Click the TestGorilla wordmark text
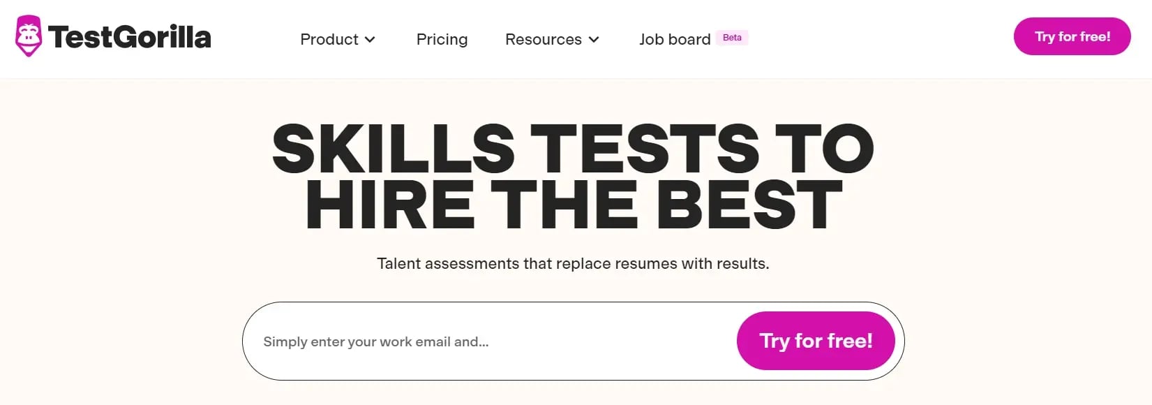Screen dimensions: 1152x405 130,37
